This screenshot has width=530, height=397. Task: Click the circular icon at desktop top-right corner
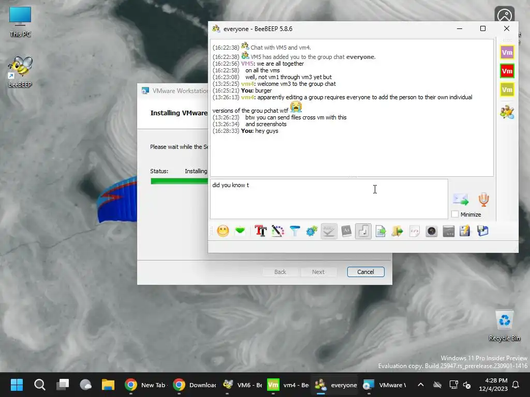[504, 15]
